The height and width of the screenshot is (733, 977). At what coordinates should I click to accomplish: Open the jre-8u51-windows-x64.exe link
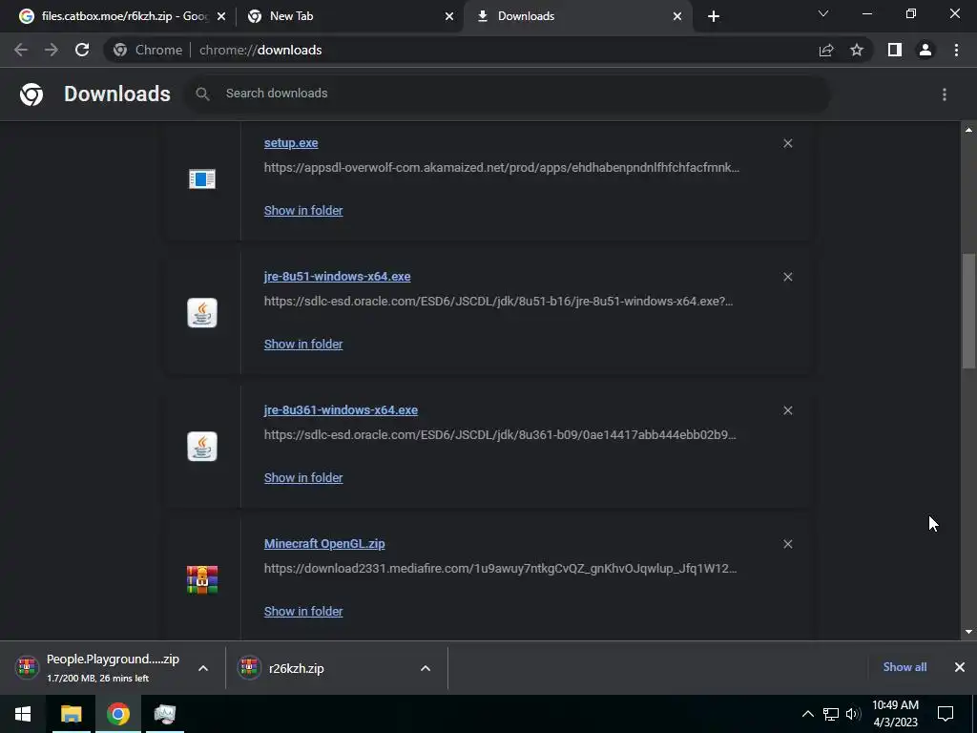pyautogui.click(x=337, y=276)
